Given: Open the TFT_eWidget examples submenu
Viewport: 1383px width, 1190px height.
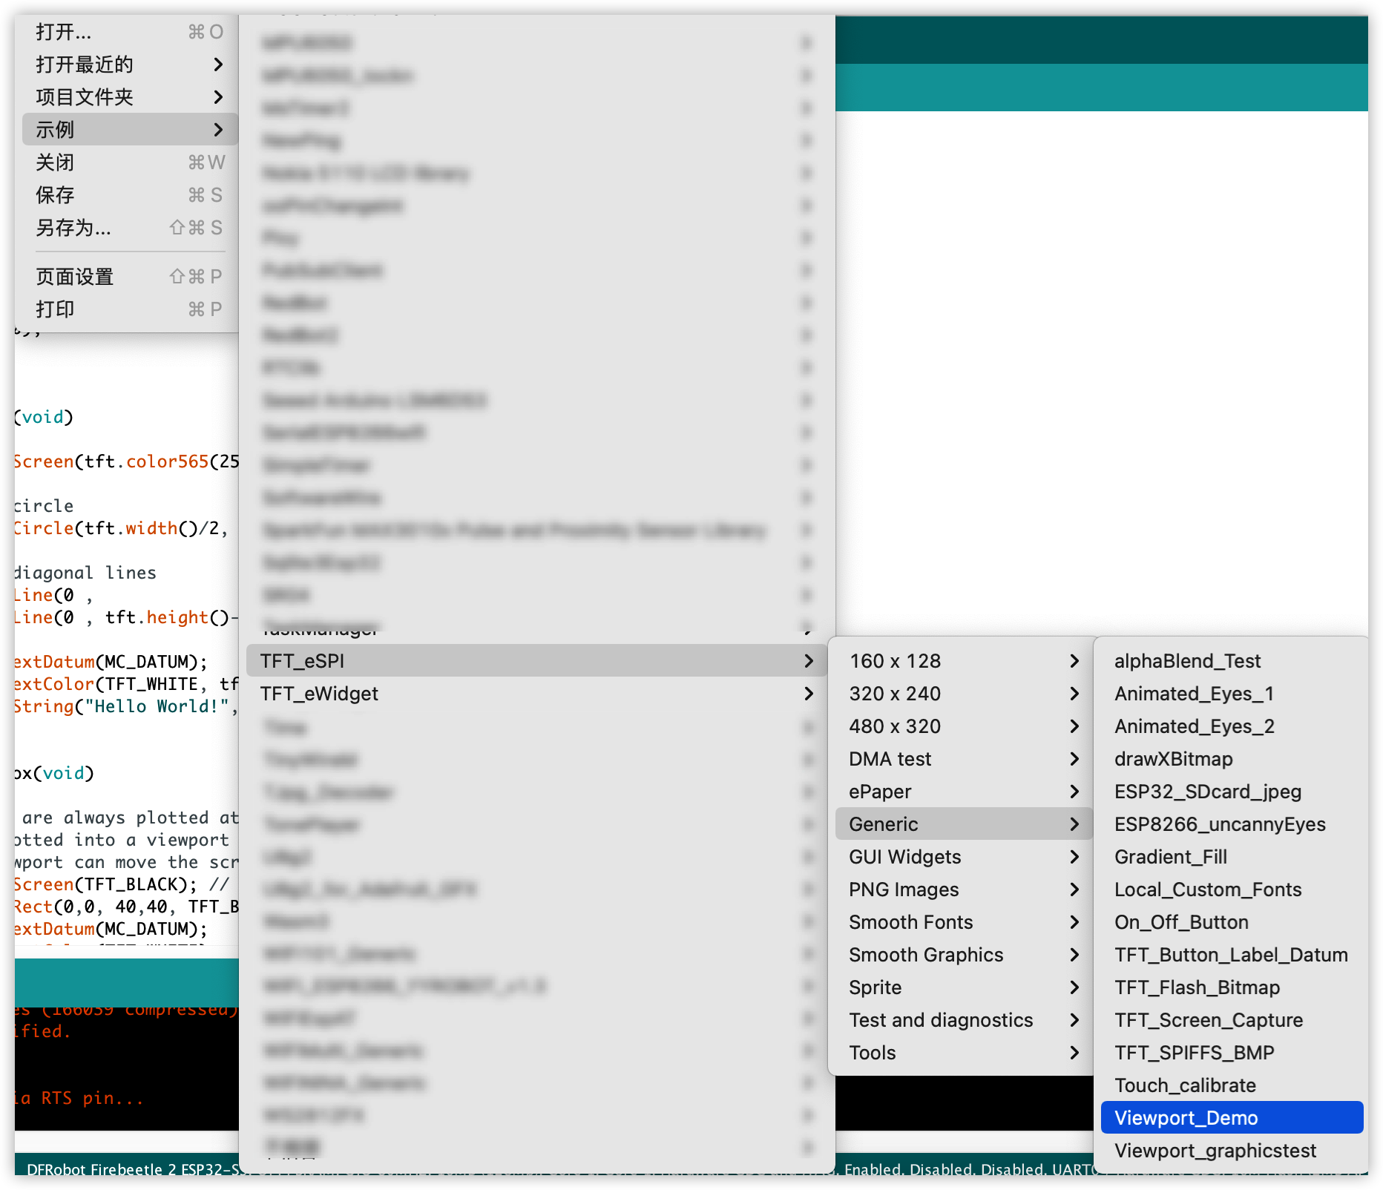Looking at the screenshot, I should (x=536, y=694).
